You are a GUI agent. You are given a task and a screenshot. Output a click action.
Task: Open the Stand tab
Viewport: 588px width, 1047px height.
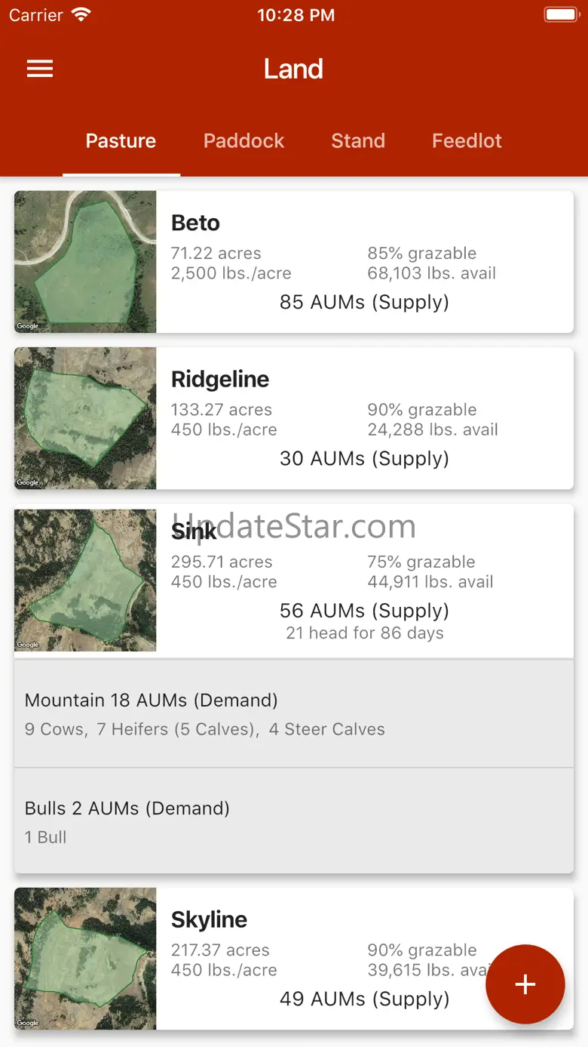pyautogui.click(x=358, y=141)
